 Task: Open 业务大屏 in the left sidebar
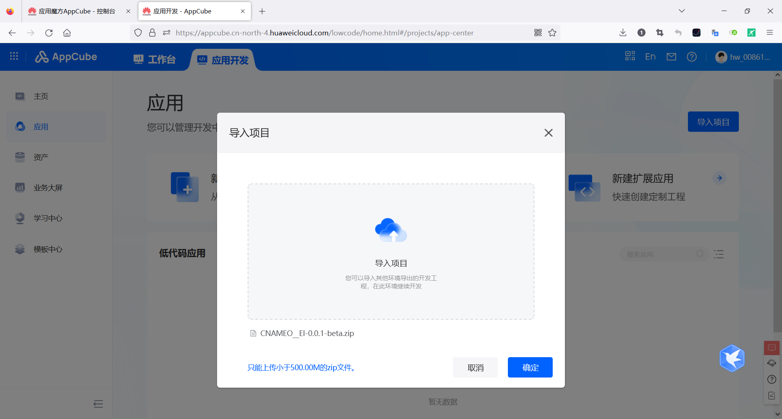48,188
